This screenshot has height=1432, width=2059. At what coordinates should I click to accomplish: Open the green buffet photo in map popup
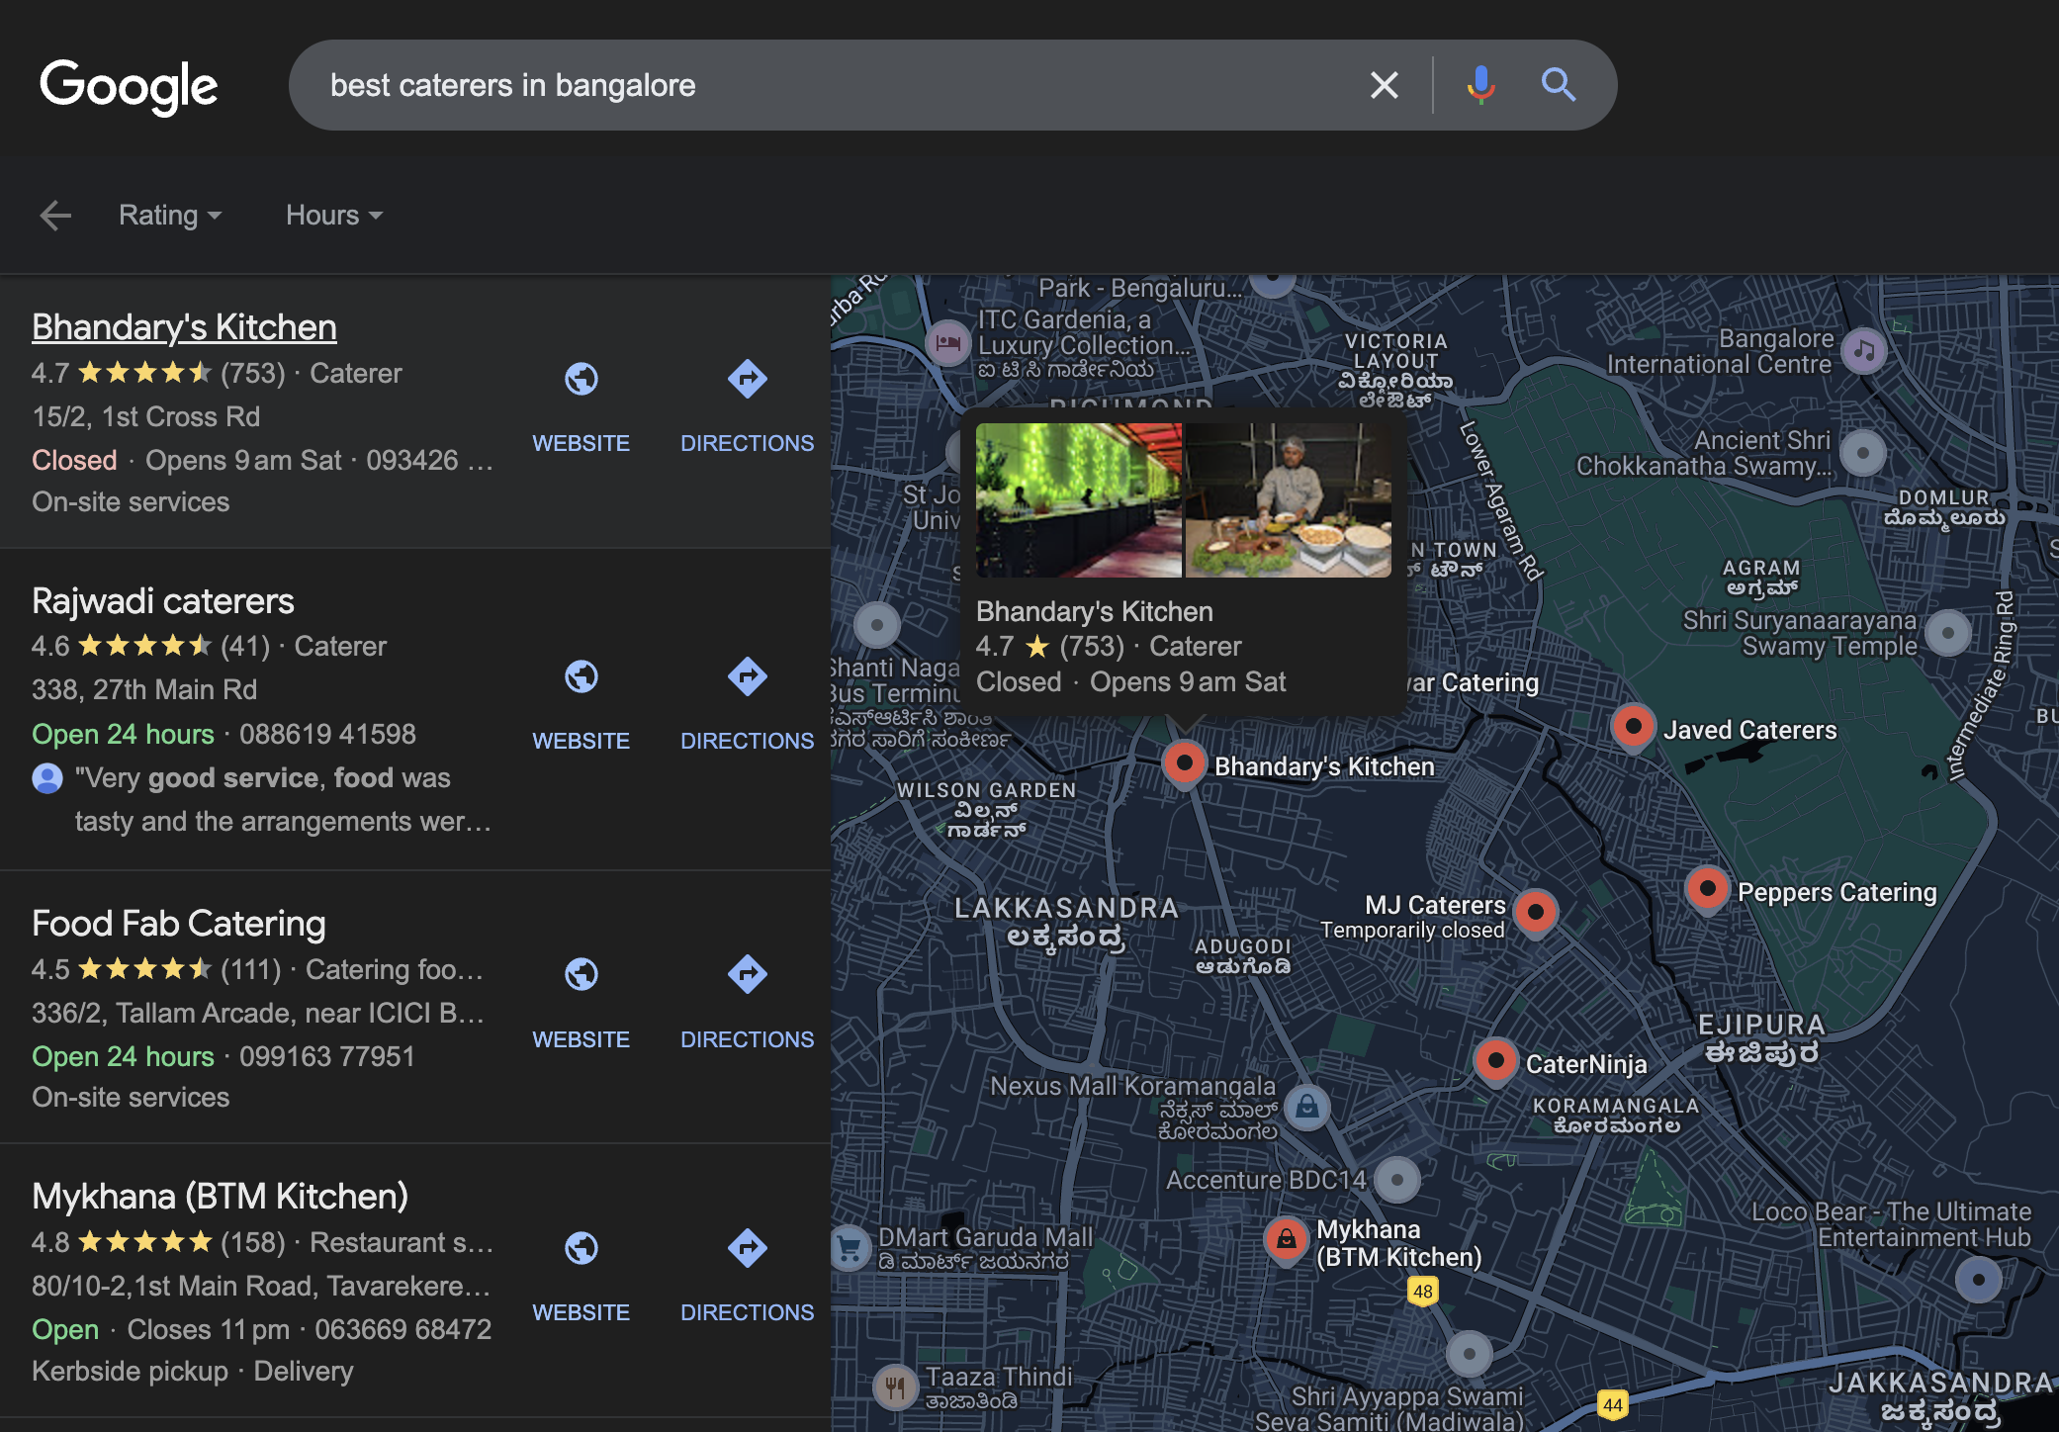tap(1079, 500)
